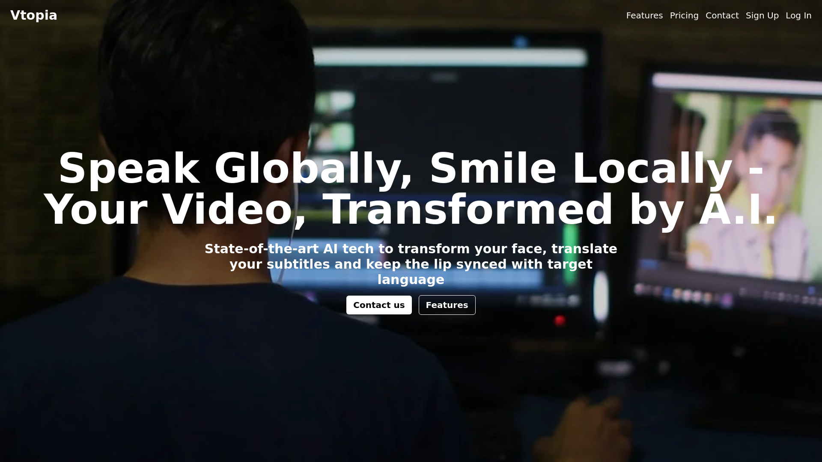This screenshot has height=462, width=822.
Task: Go to Pricing in navigation
Action: coord(684,15)
